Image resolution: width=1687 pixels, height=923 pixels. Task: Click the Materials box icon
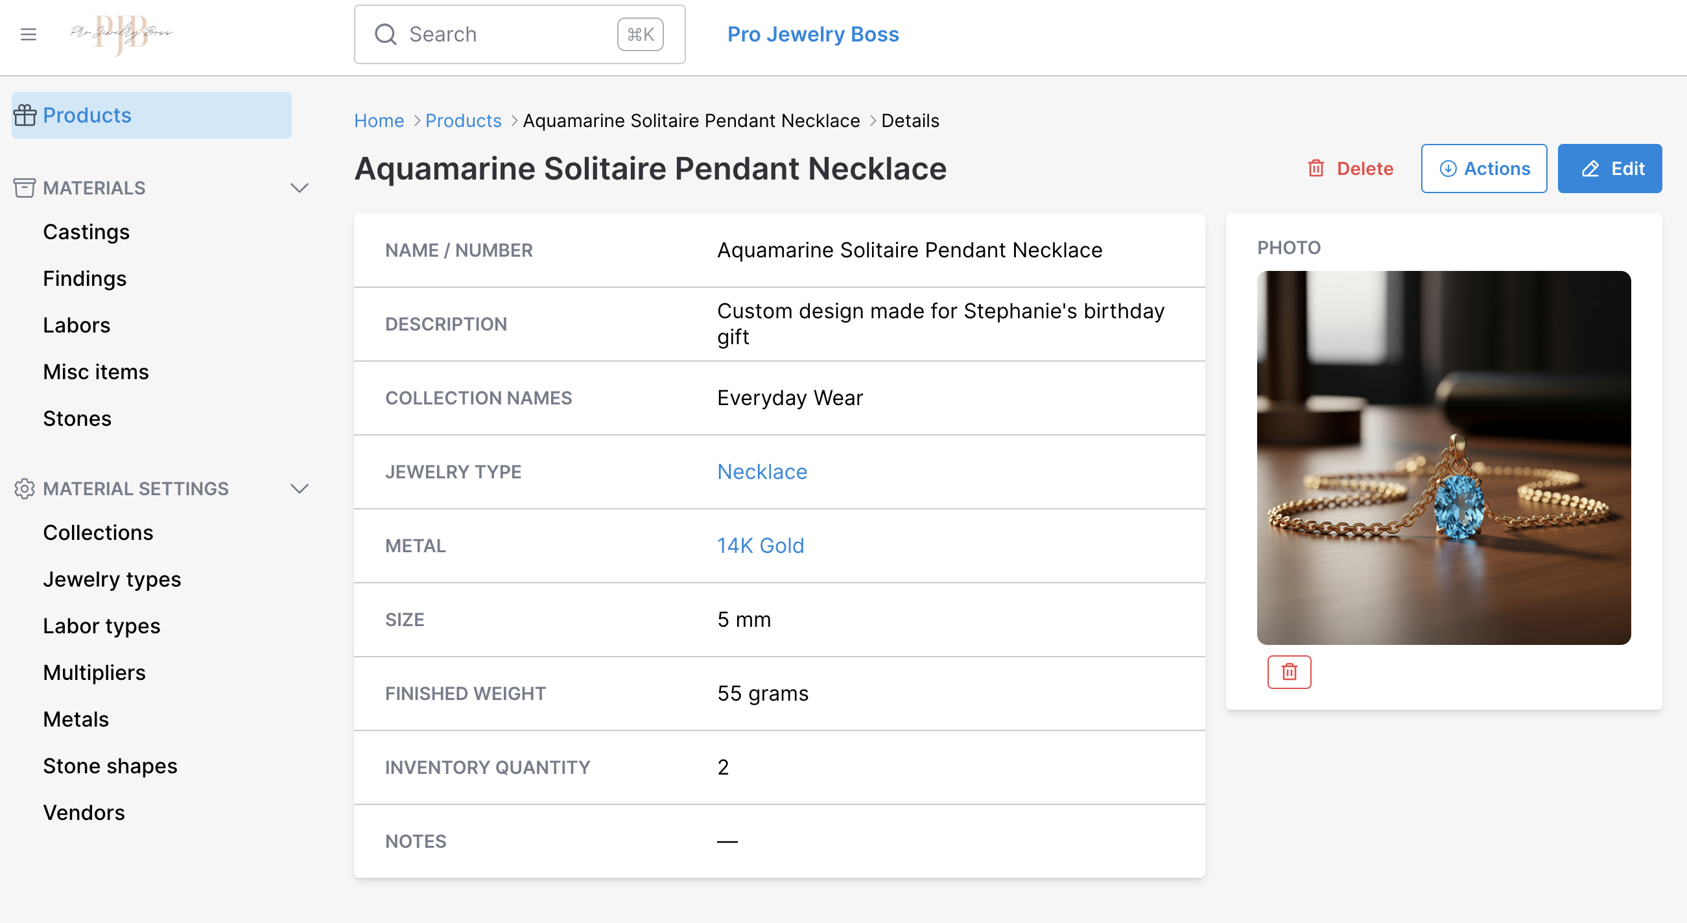click(24, 188)
